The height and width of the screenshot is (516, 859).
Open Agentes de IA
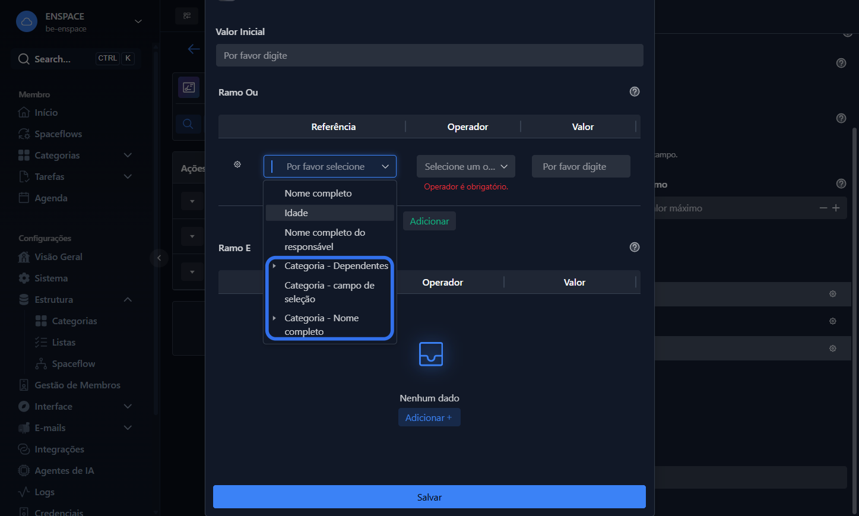pyautogui.click(x=56, y=470)
